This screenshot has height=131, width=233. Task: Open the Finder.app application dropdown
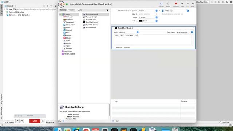point(175,11)
